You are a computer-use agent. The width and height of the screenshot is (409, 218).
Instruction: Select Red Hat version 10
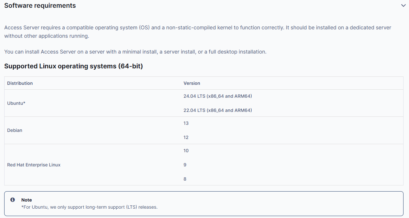click(x=186, y=151)
